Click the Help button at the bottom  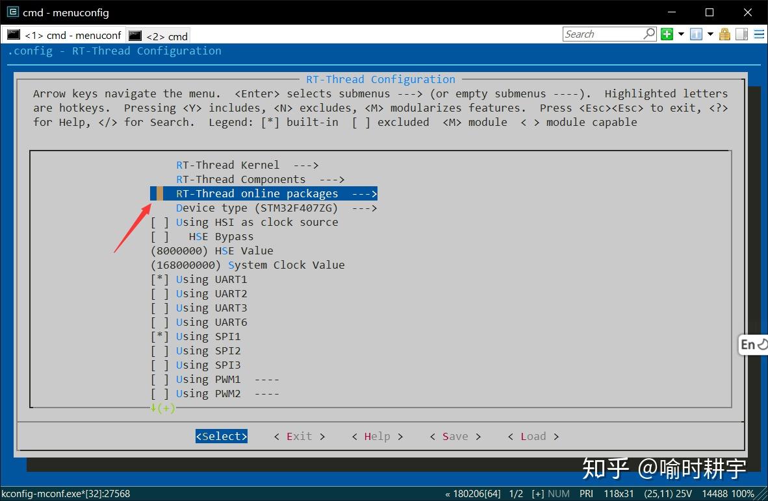coord(377,436)
